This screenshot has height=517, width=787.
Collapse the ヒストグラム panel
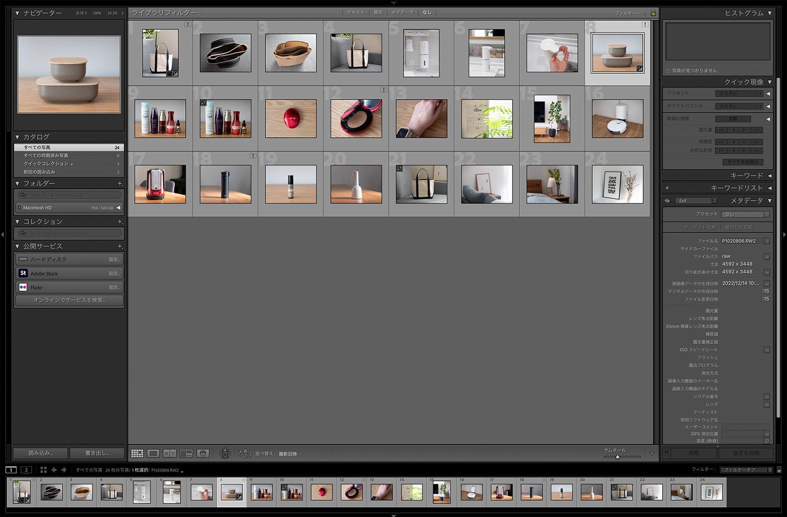coord(770,13)
